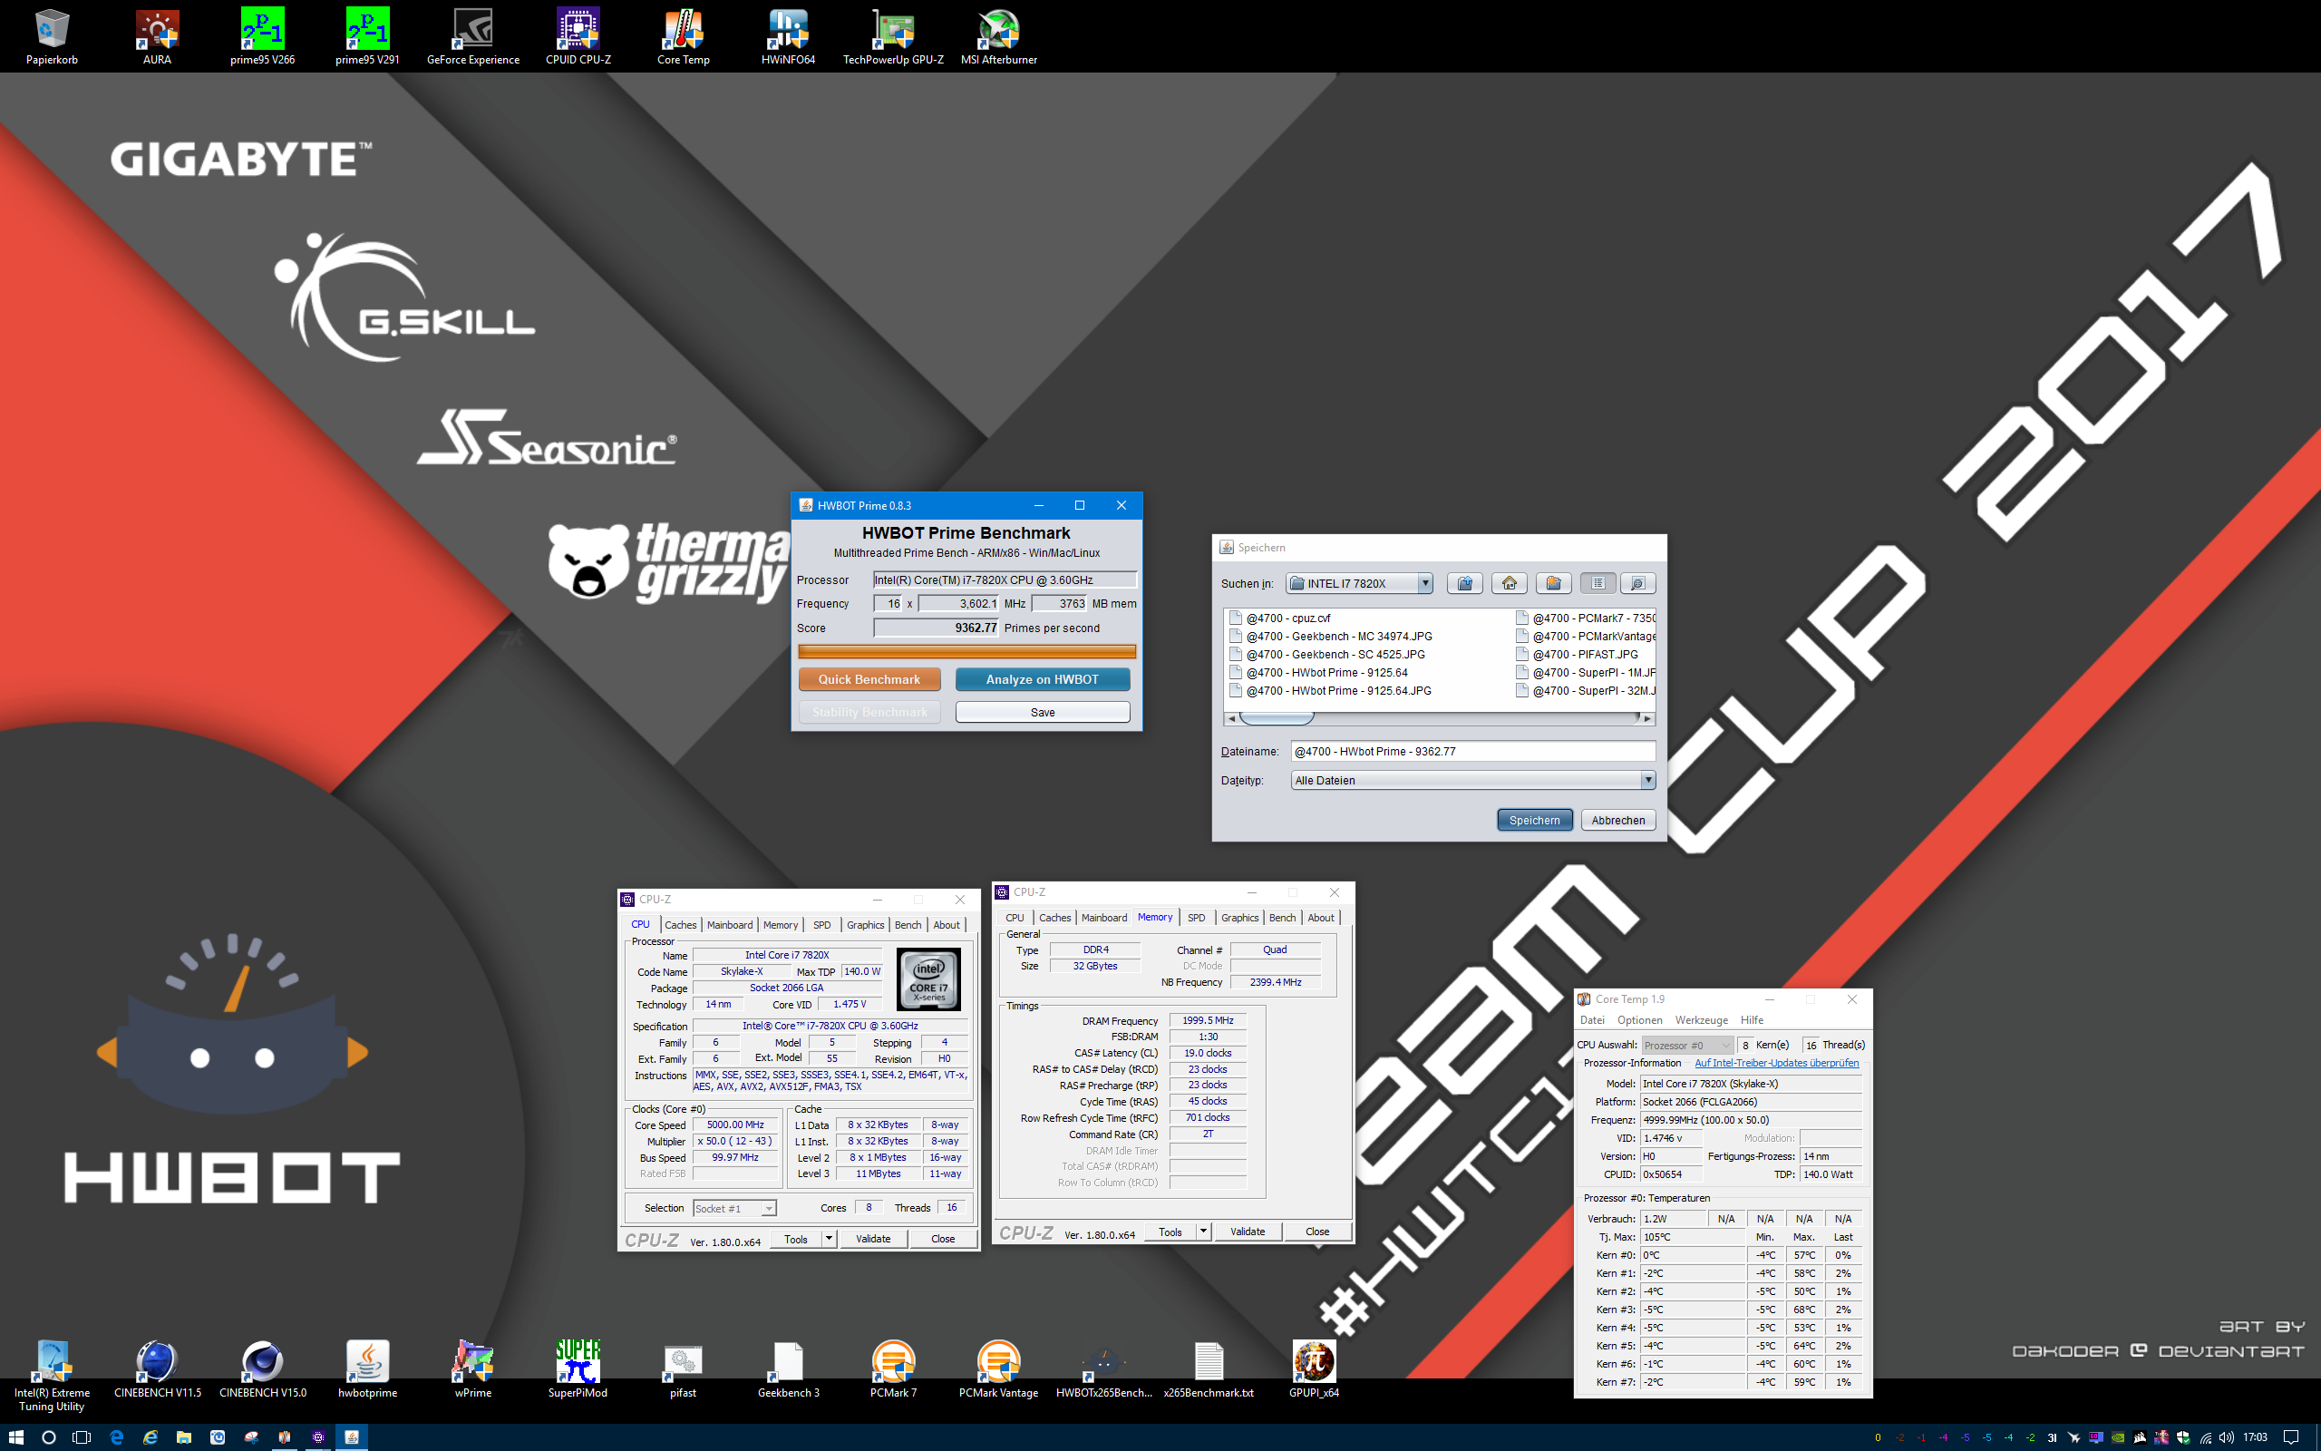
Task: Click the Home folder icon in Speichern dialog
Action: (x=1510, y=583)
